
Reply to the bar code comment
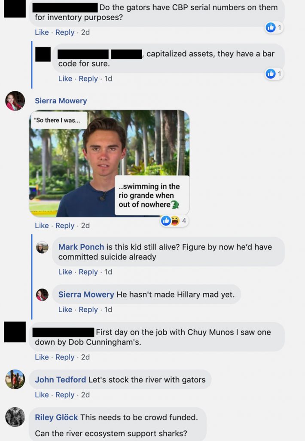(x=88, y=78)
